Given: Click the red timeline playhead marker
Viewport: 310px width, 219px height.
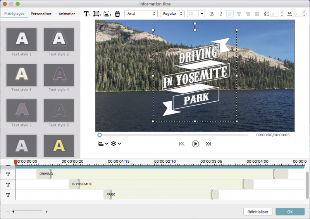Looking at the screenshot, I should (x=15, y=163).
